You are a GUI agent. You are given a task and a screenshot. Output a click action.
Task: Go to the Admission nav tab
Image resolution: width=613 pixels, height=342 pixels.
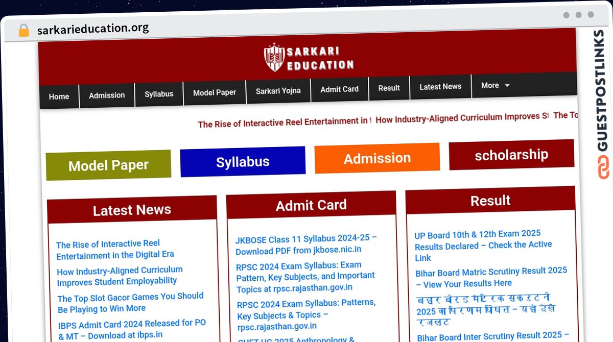107,95
